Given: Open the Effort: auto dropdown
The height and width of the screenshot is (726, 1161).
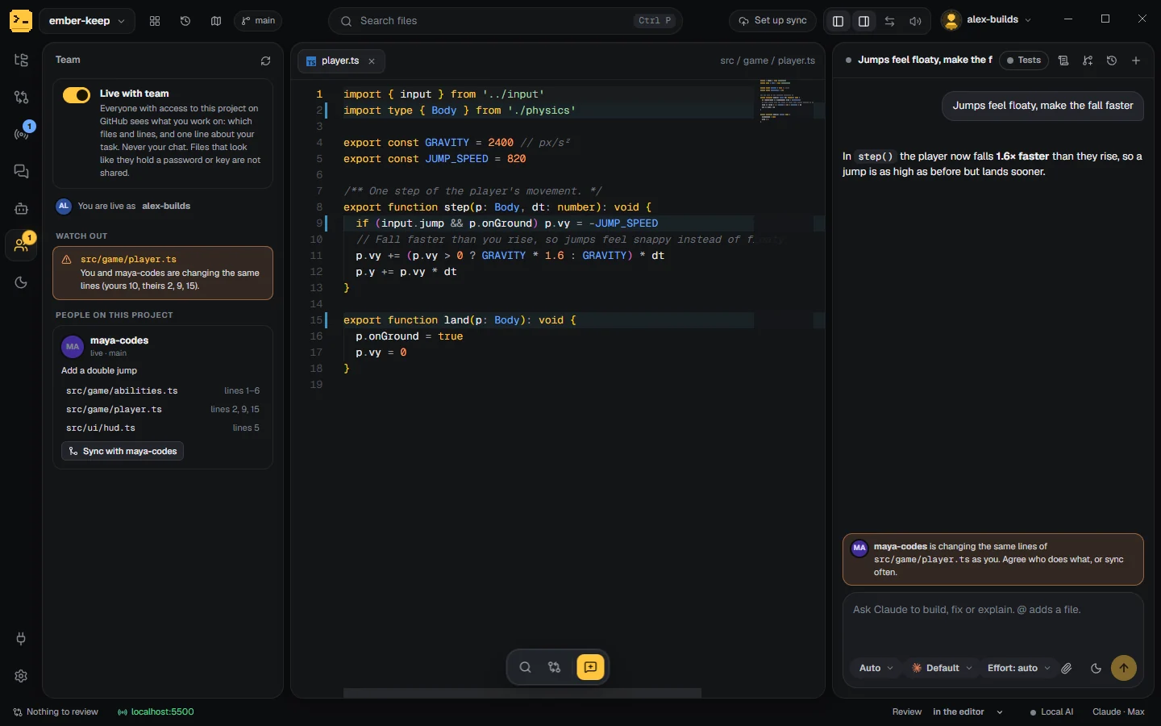Looking at the screenshot, I should point(1019,668).
